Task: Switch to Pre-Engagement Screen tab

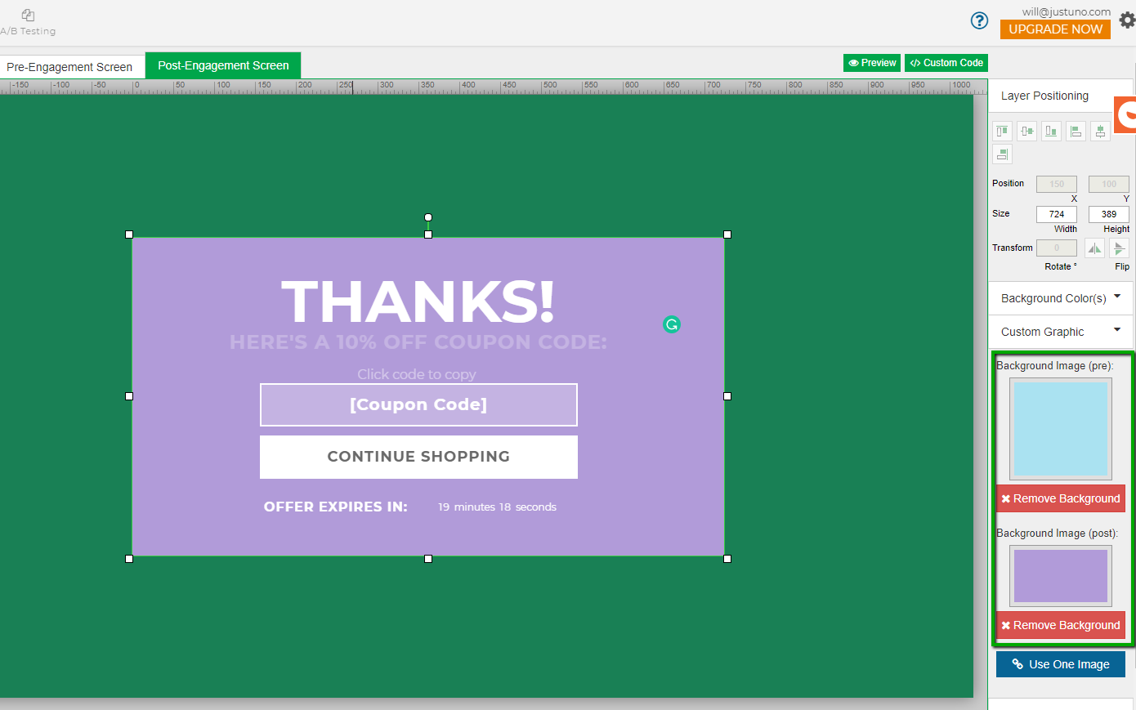Action: (x=69, y=67)
